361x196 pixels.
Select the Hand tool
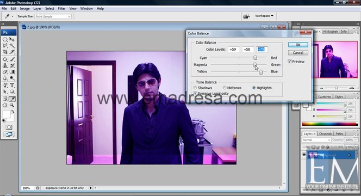coord(5,105)
